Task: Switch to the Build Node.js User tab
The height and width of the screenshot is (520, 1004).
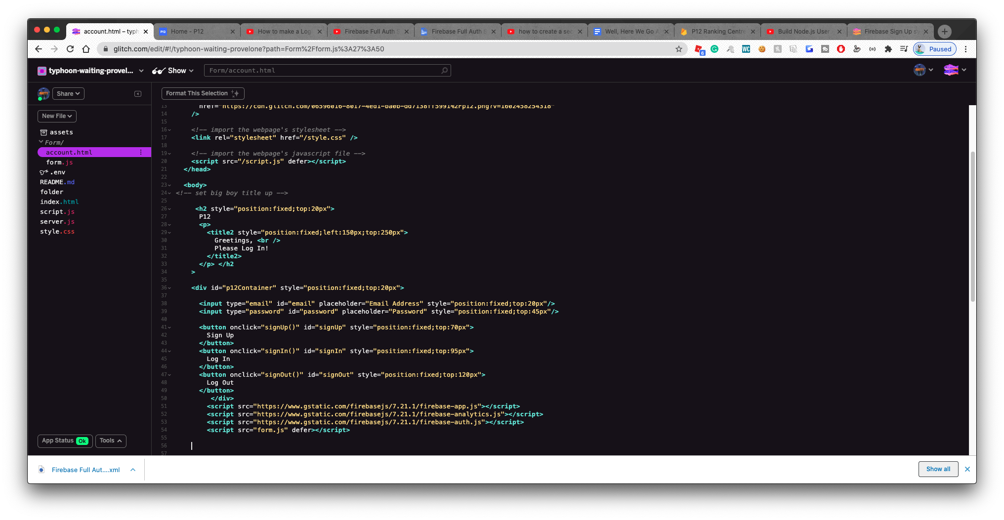Action: tap(804, 31)
